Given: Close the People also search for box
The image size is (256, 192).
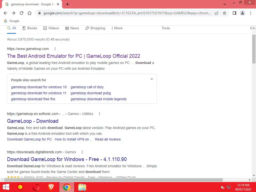Looking at the screenshot, I should tap(152, 79).
